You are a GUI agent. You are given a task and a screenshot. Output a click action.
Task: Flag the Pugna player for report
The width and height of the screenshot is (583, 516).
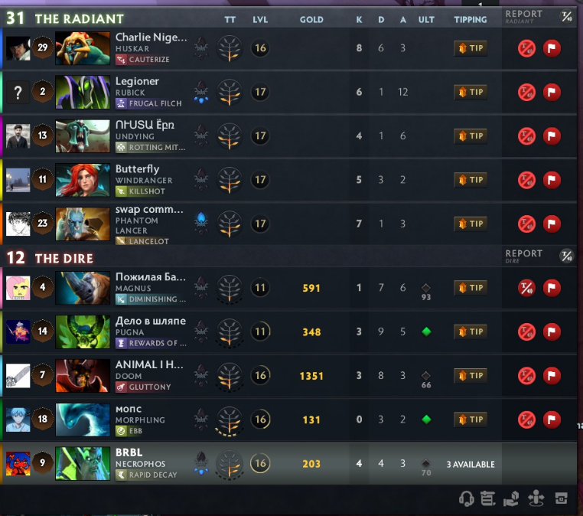[552, 331]
